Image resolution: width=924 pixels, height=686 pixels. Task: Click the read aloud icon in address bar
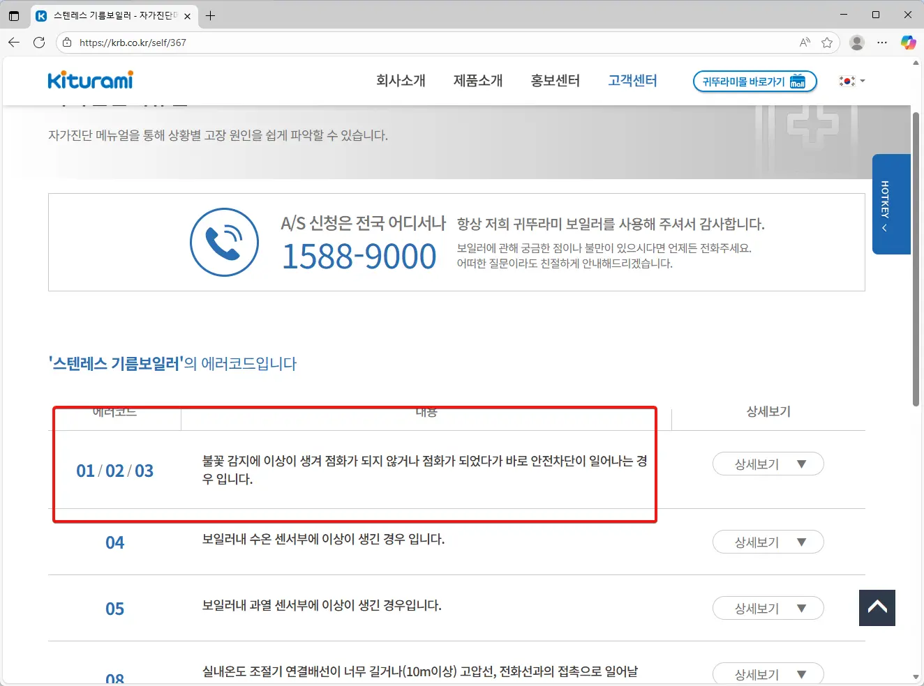pos(804,42)
